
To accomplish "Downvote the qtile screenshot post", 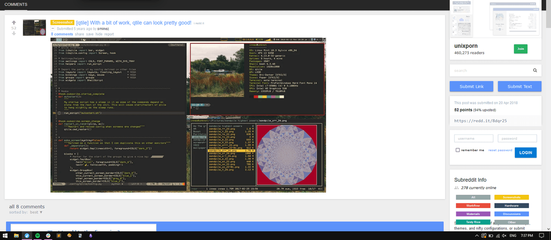I will tap(14, 33).
